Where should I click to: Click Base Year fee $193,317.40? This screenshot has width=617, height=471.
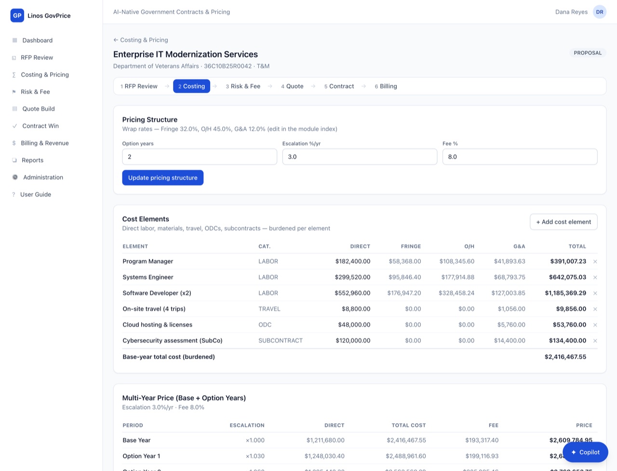pyautogui.click(x=482, y=440)
